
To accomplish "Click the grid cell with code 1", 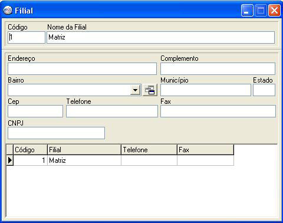I will tap(30, 160).
